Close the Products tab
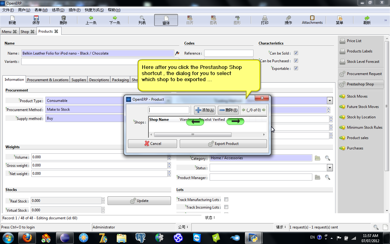The image size is (390, 244). (x=56, y=31)
